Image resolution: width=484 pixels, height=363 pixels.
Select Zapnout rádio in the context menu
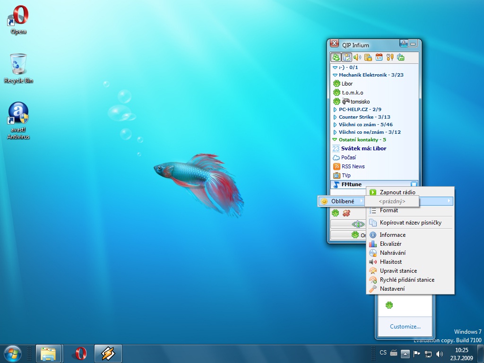[398, 192]
